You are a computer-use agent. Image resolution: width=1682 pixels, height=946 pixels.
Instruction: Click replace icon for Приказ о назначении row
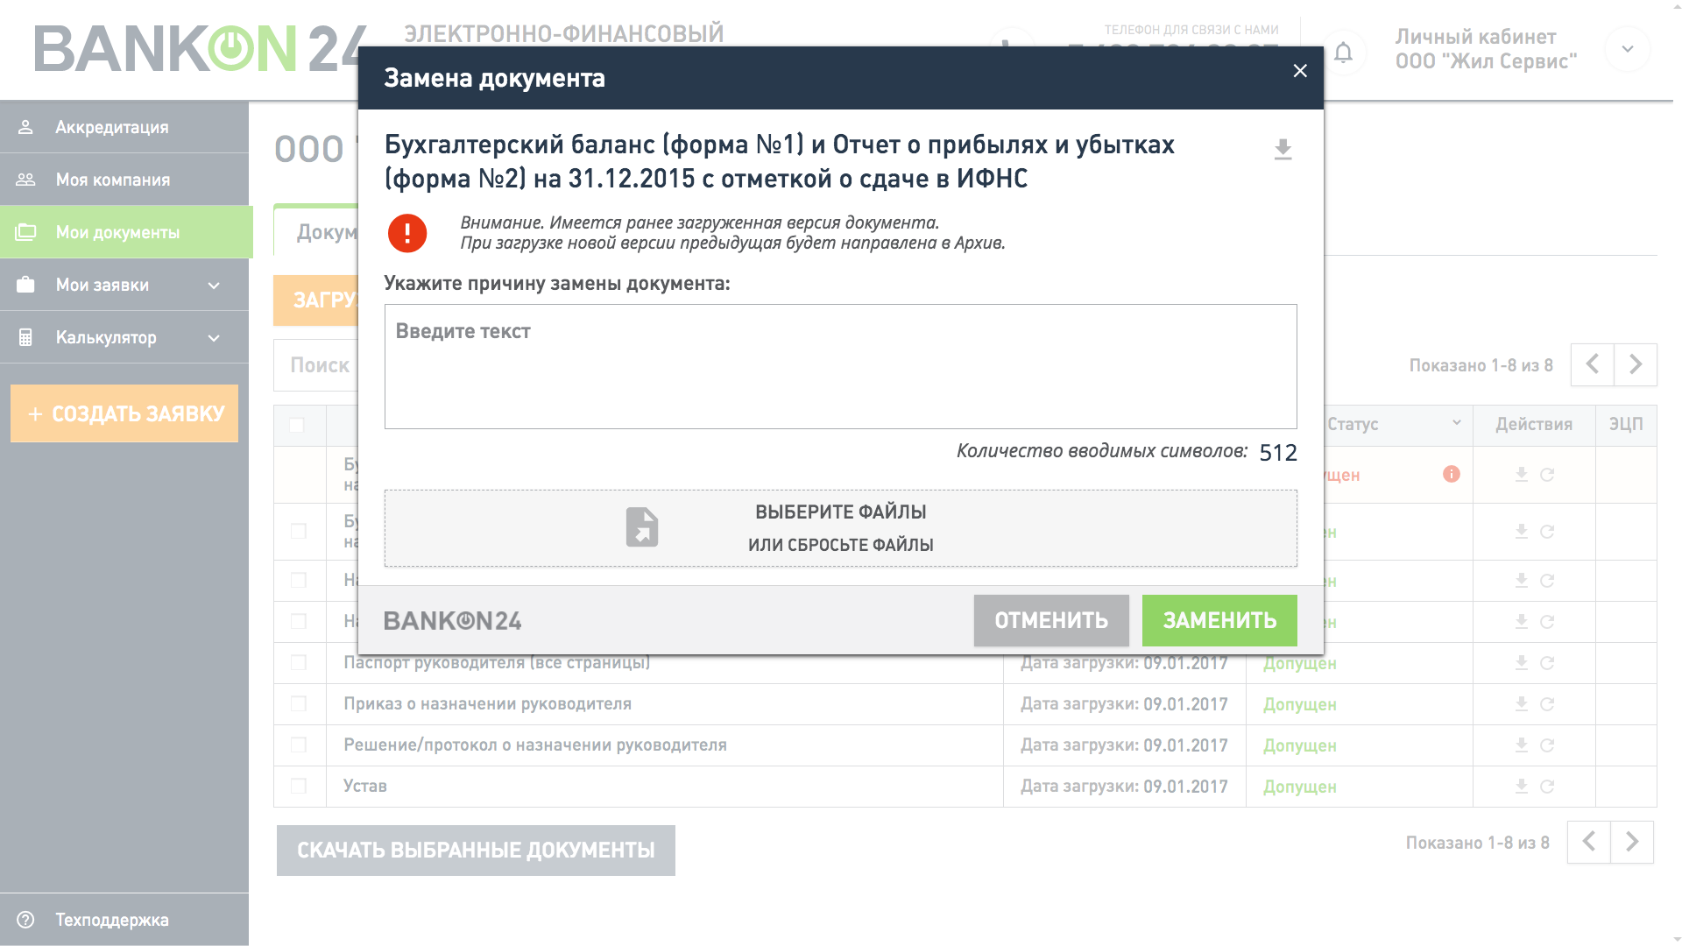pyautogui.click(x=1547, y=704)
